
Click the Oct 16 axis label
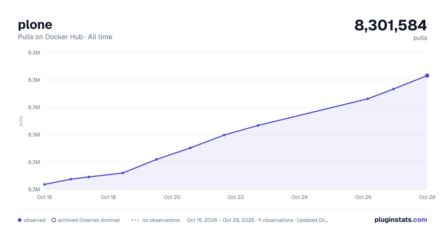[44, 197]
